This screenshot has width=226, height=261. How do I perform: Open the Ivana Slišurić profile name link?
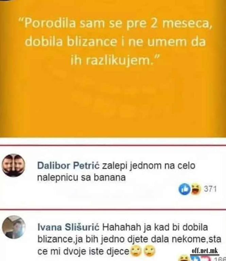click(x=68, y=227)
